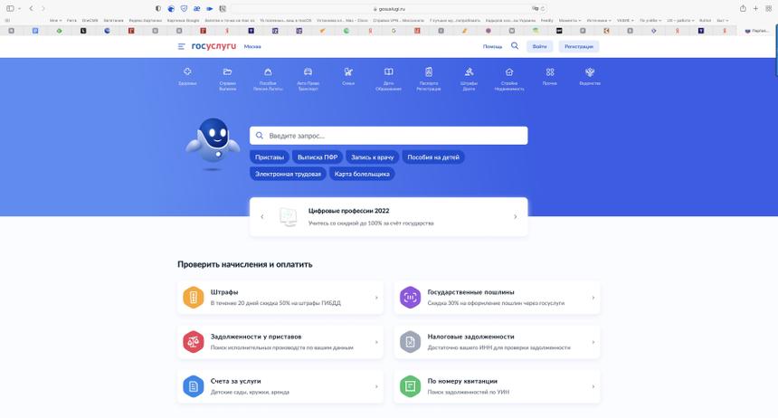Open the Авто Права Транспорт category
The width and height of the screenshot is (778, 418).
[x=308, y=79]
